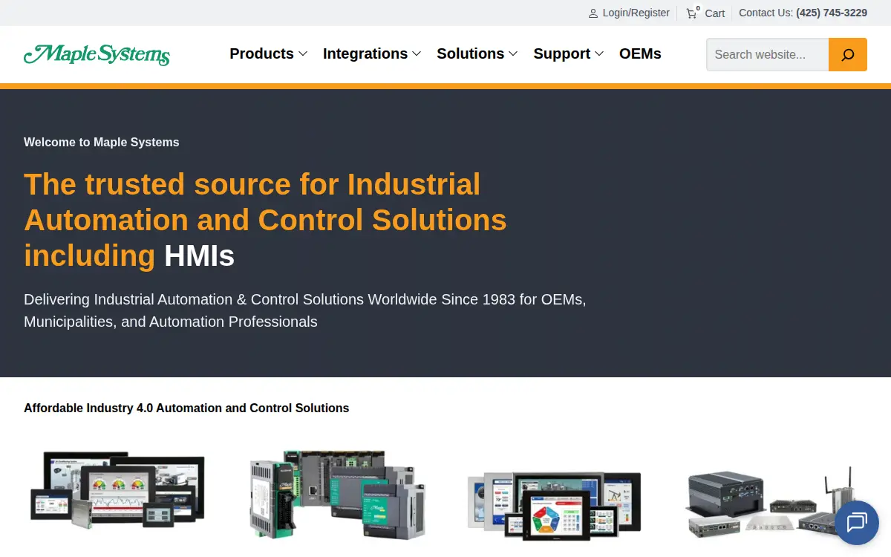Image resolution: width=891 pixels, height=557 pixels.
Task: Expand the Support chevron arrow
Action: 599,54
